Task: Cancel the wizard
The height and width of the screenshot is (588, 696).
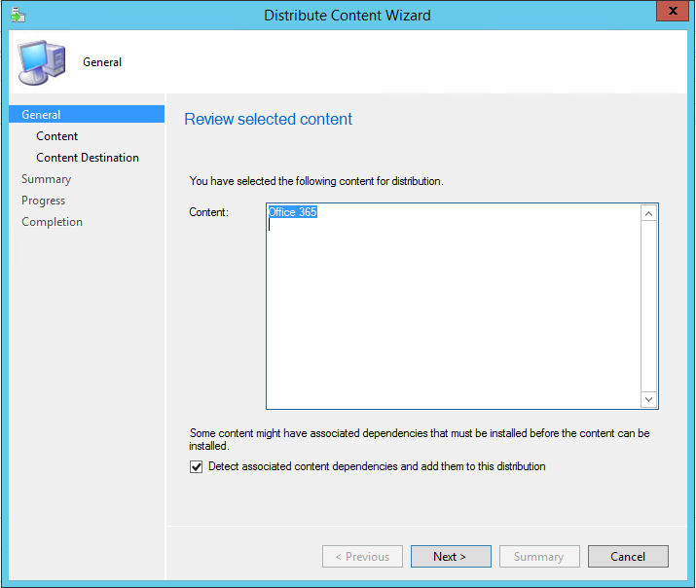Action: pos(628,557)
